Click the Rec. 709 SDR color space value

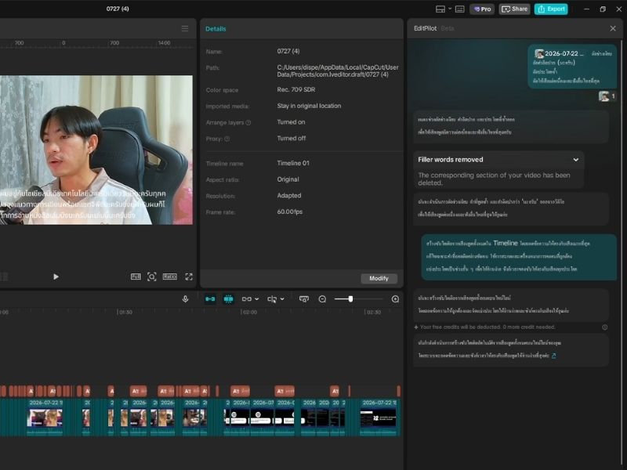[x=296, y=89]
